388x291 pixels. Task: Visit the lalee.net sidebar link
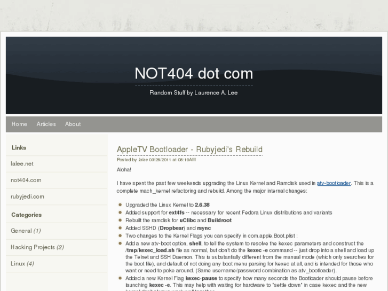22,164
